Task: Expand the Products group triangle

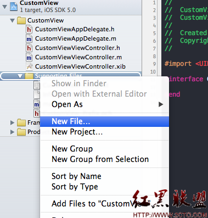Action: (12, 132)
